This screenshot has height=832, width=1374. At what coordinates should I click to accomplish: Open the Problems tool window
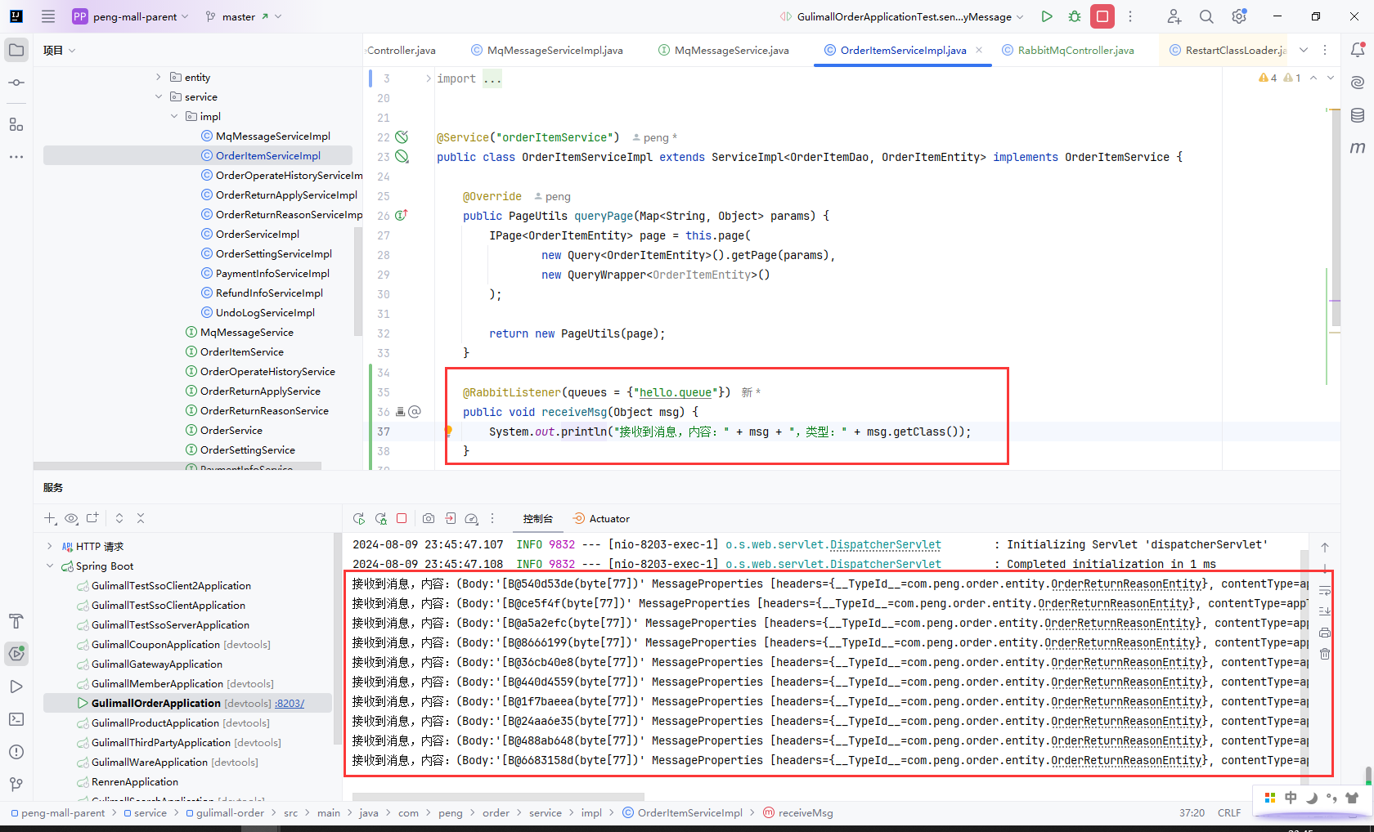[x=16, y=752]
